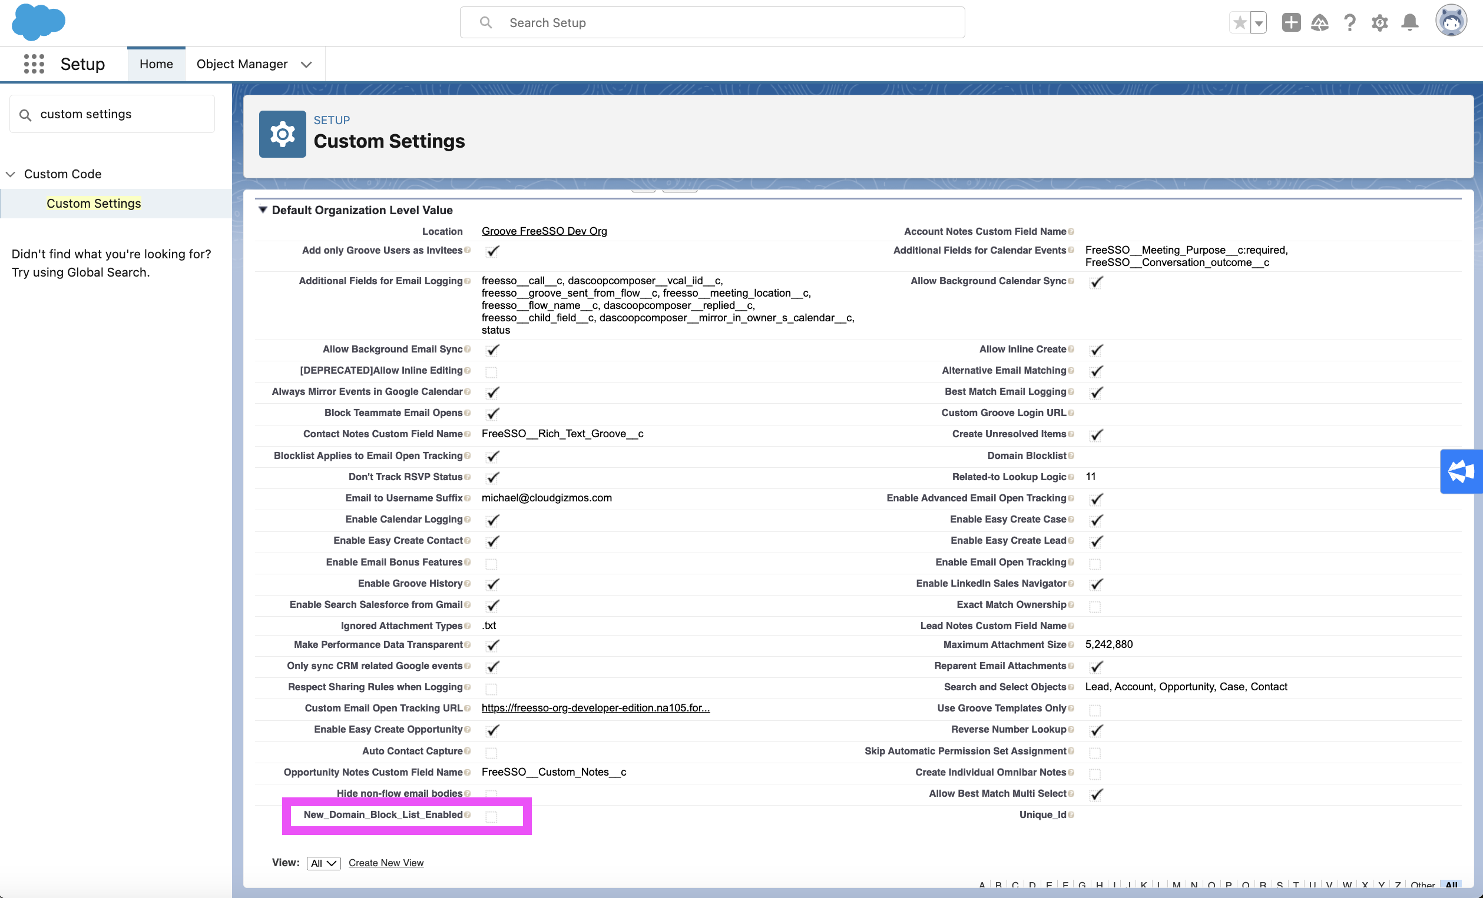
Task: Open the Groove FreeSSO Dev Org link
Action: (x=544, y=231)
